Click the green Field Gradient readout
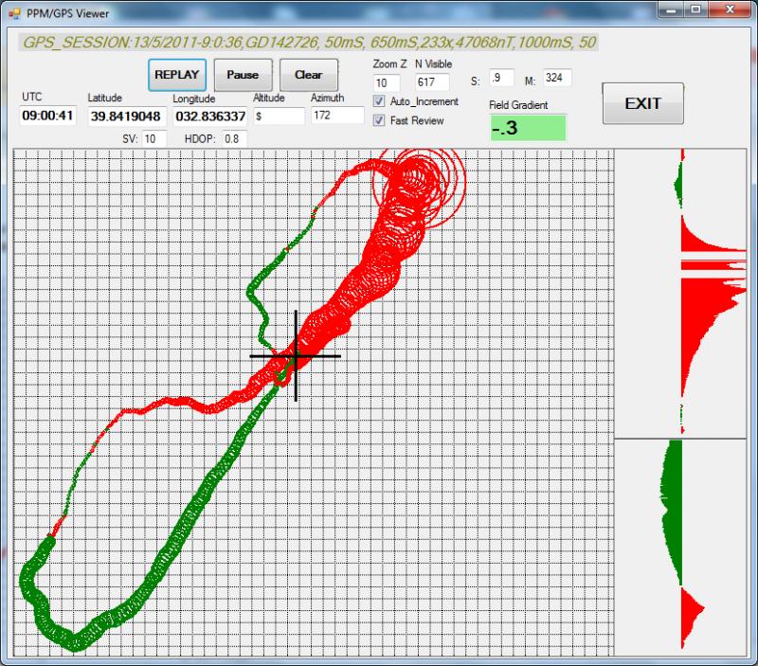The width and height of the screenshot is (758, 666). 528,127
